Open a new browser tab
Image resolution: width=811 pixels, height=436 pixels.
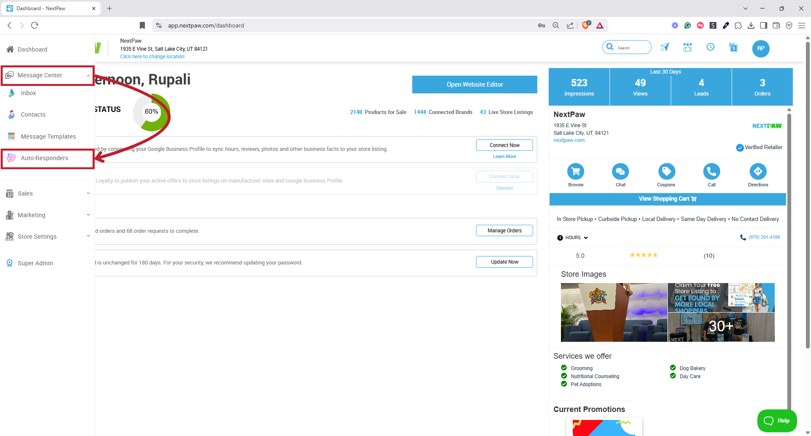tap(109, 8)
